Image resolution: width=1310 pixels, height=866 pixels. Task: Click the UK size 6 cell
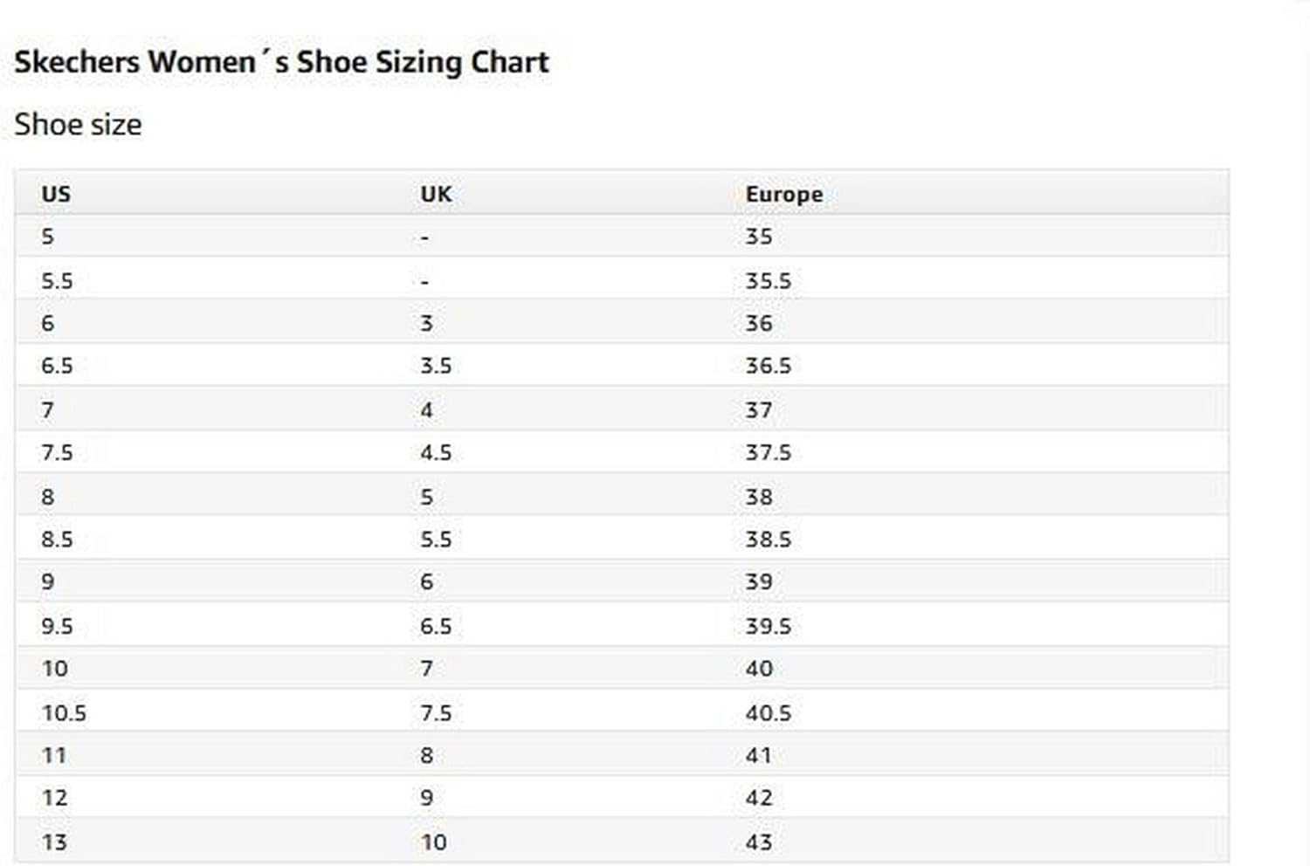[426, 581]
